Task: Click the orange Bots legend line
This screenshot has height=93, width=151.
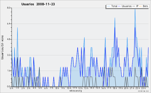Action: tap(140, 6)
